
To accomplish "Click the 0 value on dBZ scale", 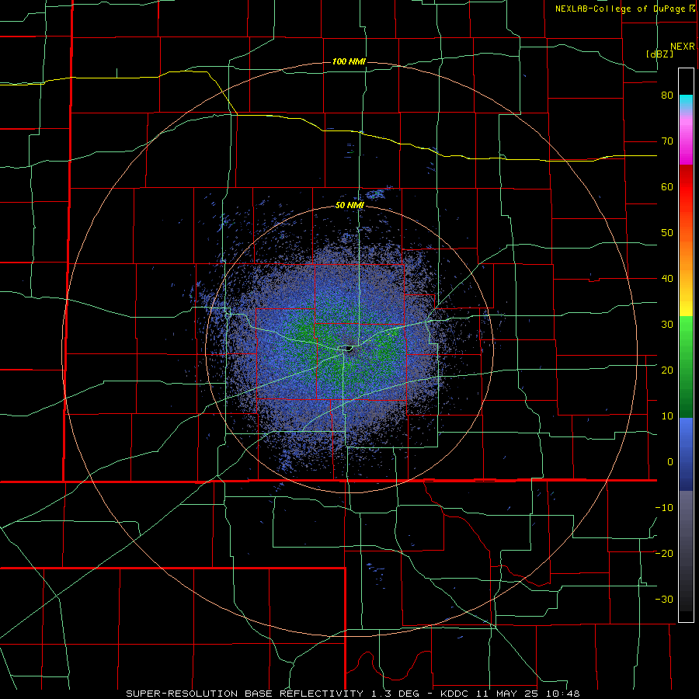I will point(670,462).
